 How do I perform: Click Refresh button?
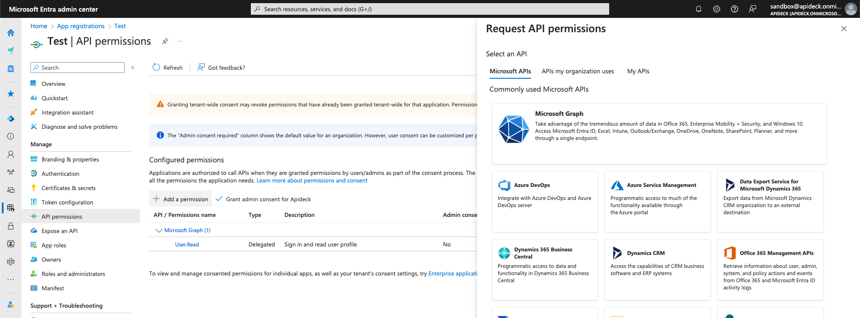[168, 68]
